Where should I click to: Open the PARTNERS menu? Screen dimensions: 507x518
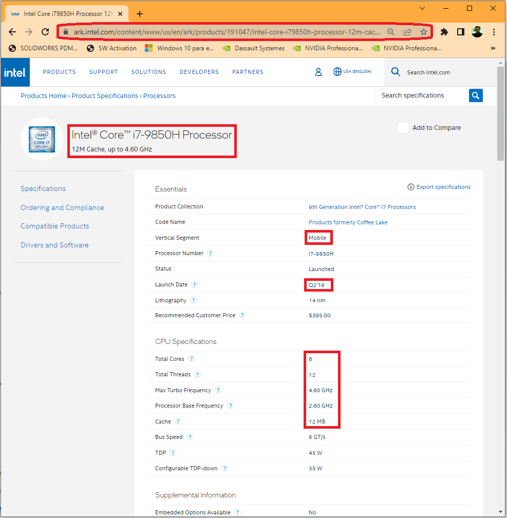(248, 72)
